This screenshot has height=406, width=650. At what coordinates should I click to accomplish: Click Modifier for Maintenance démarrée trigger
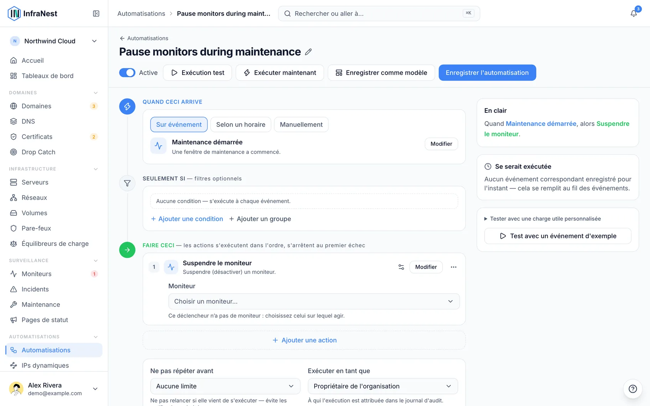pos(441,144)
